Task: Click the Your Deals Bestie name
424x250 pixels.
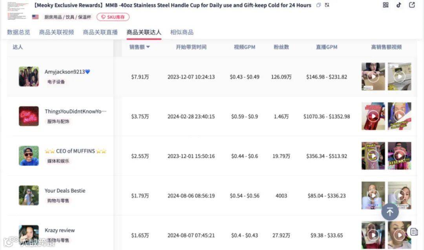Action: point(65,190)
